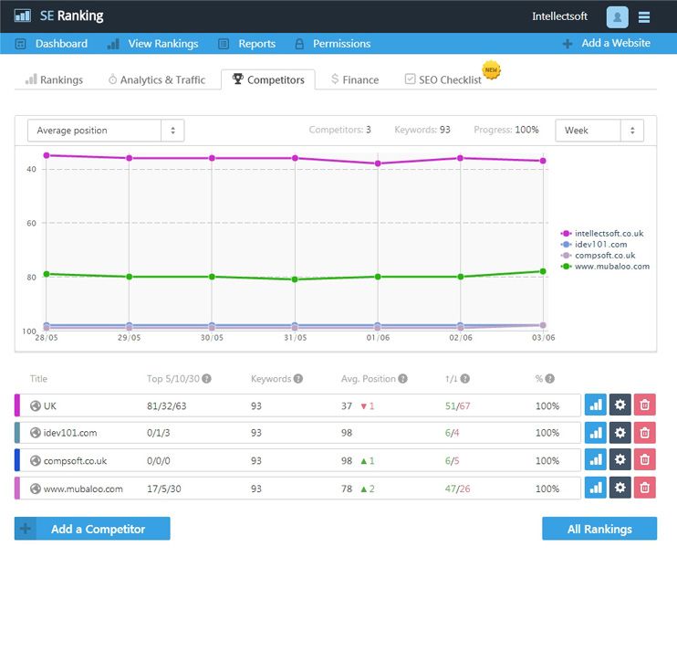Open the SEO Checklist tab
This screenshot has height=652, width=677.
point(443,80)
